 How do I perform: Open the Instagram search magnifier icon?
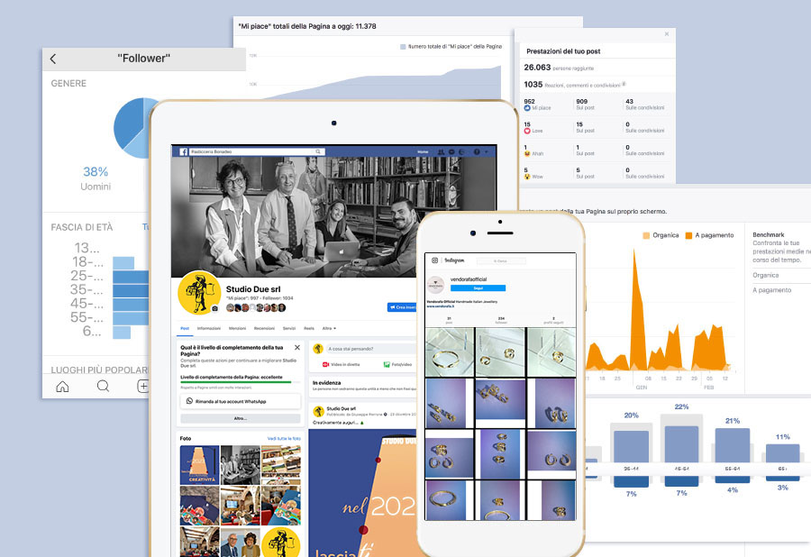point(103,386)
